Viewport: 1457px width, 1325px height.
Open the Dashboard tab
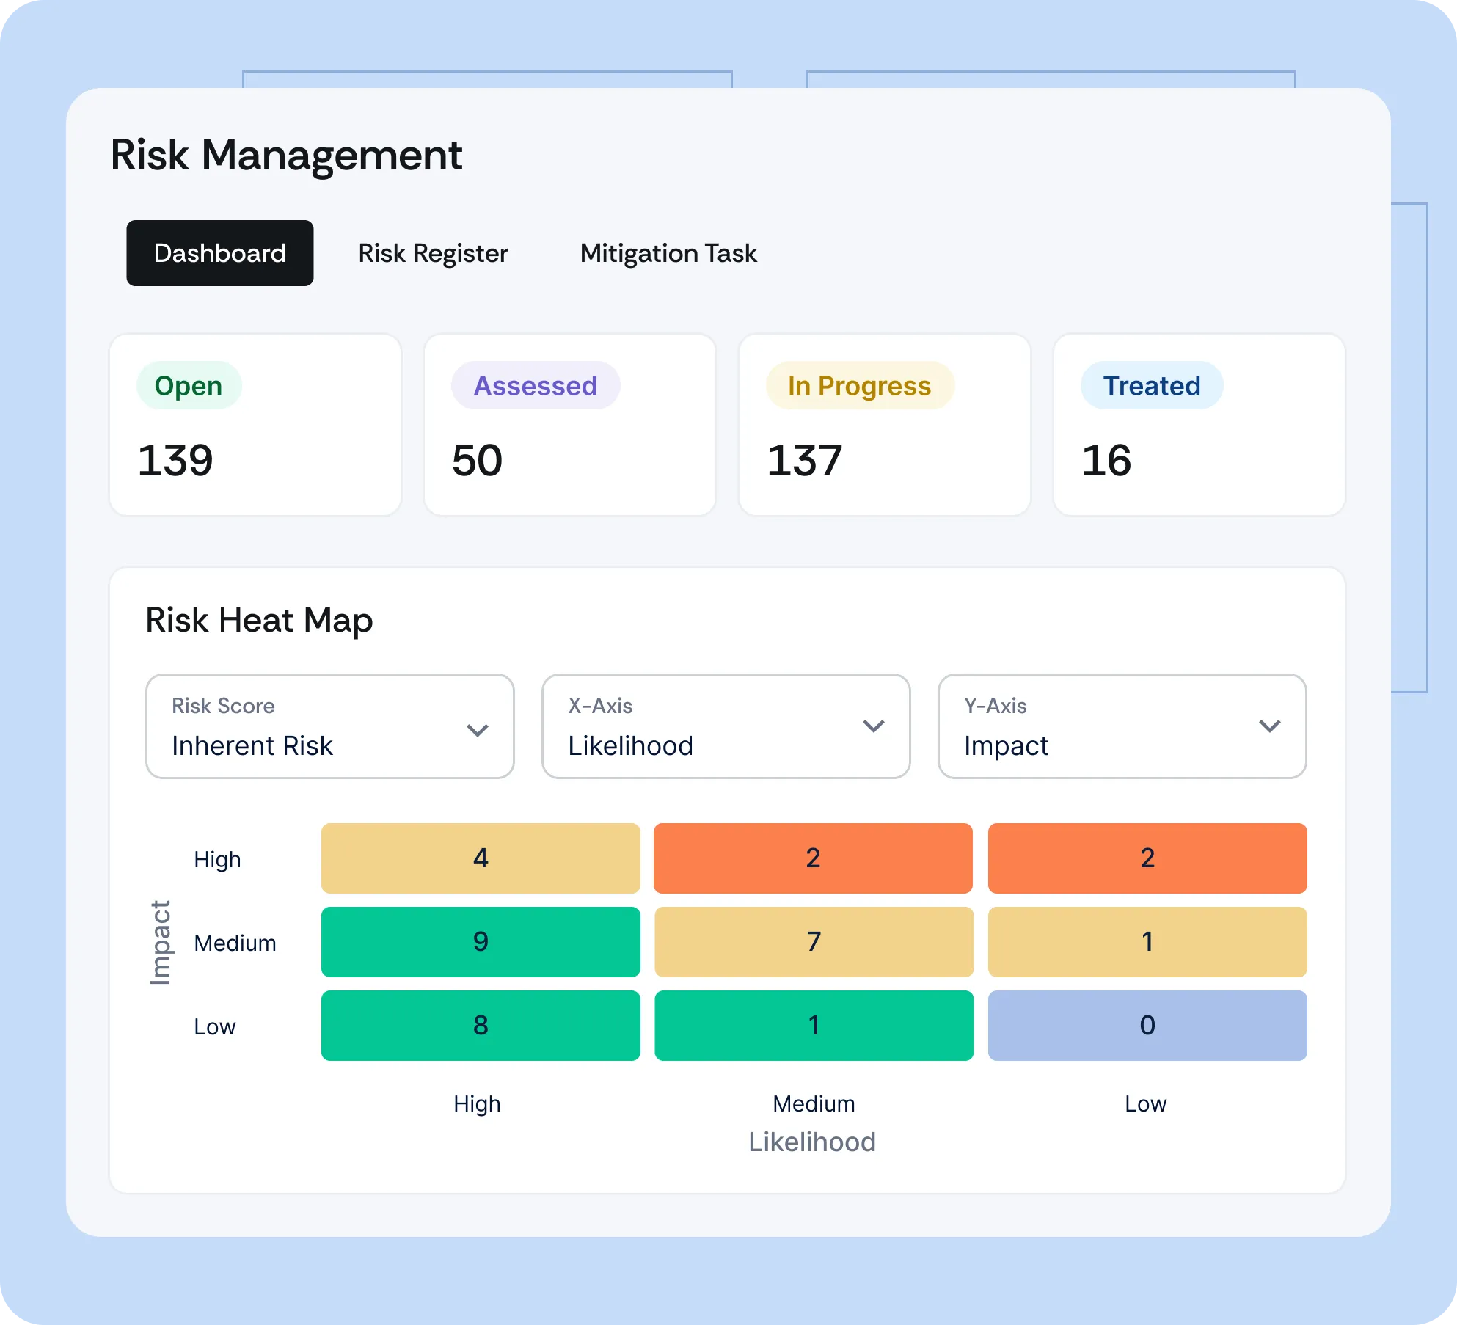coord(219,253)
